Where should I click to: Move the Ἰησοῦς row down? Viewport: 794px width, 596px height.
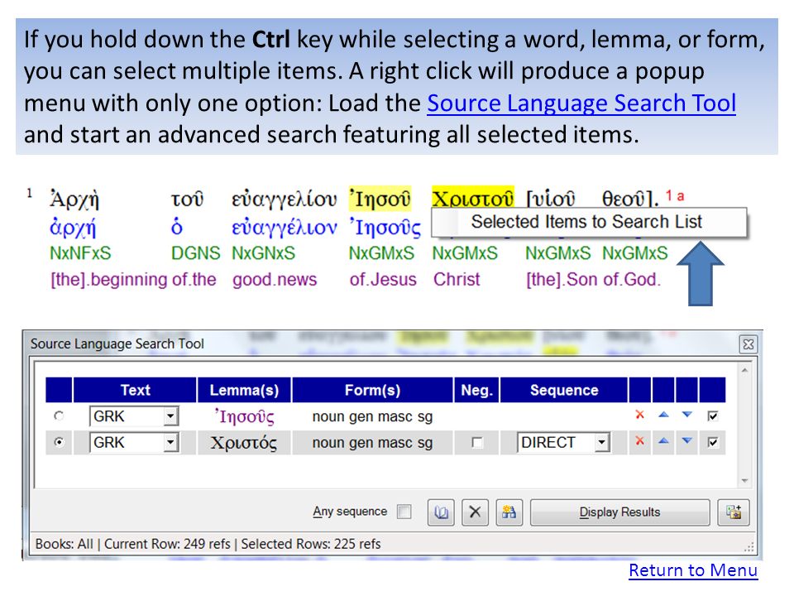coord(686,415)
